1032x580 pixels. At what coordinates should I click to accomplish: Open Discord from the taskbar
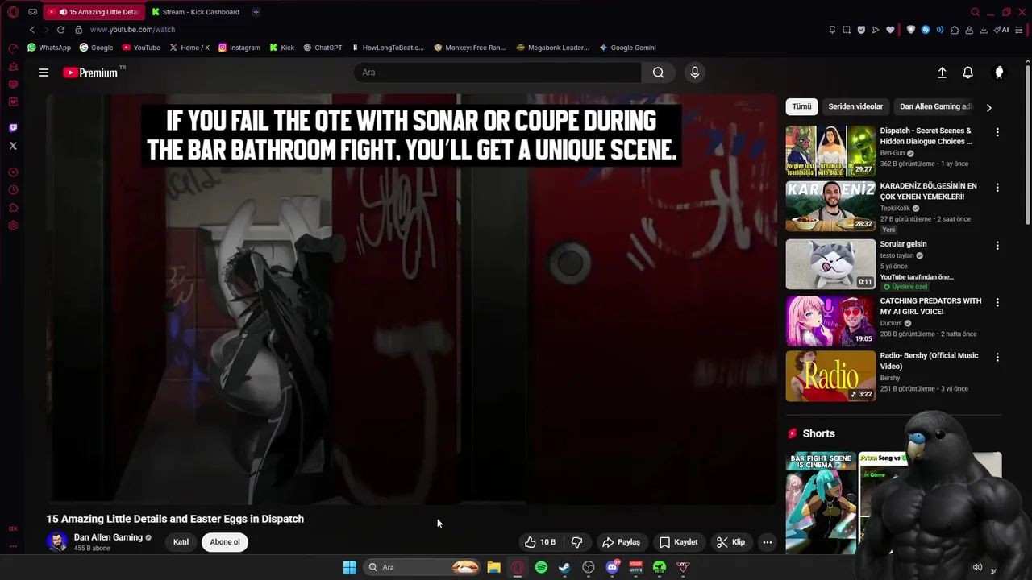(612, 567)
